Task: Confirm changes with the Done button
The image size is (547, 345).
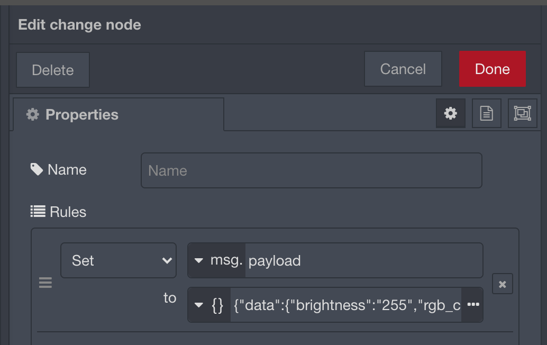Action: click(x=492, y=69)
